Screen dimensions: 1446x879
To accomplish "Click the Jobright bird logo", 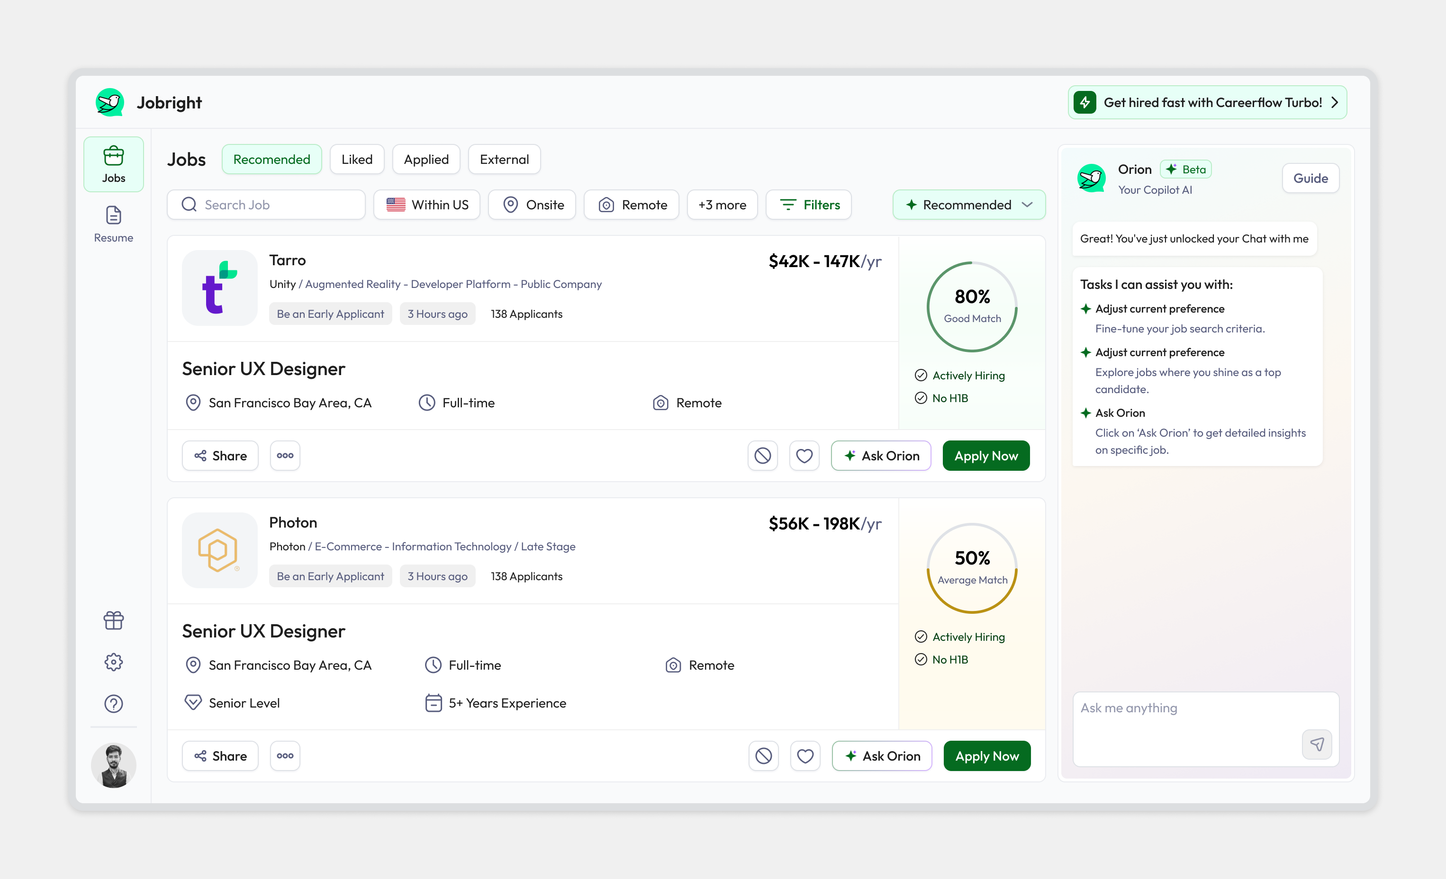I will pos(110,102).
